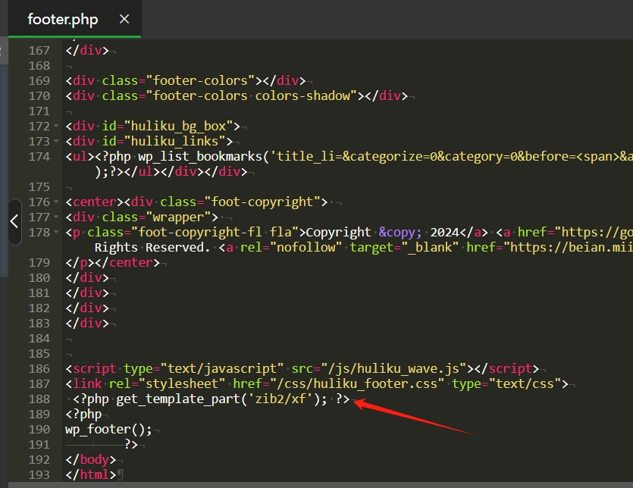The width and height of the screenshot is (633, 488).
Task: Collapse the fold arrow at line 173
Action: (x=56, y=142)
